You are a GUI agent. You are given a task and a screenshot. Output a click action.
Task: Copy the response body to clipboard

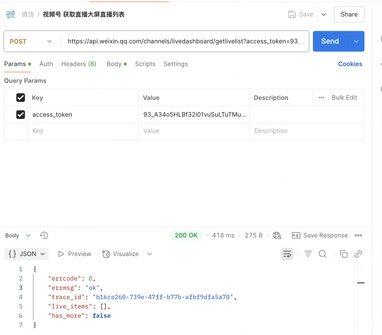(344, 254)
